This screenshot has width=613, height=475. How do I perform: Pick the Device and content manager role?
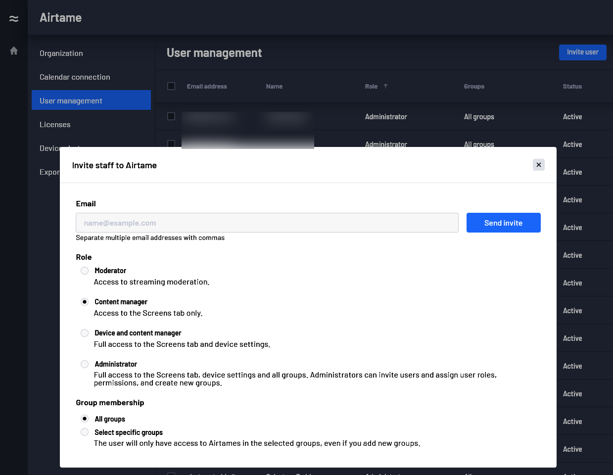85,333
